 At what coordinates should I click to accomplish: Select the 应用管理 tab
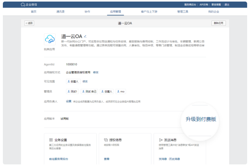tap(115, 12)
